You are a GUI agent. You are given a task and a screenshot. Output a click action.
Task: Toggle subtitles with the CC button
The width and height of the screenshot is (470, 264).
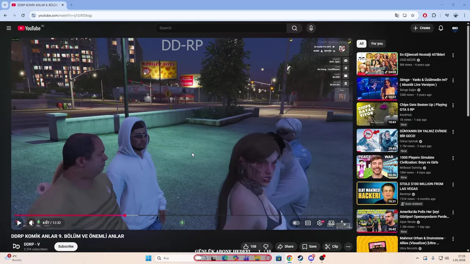pos(308,223)
